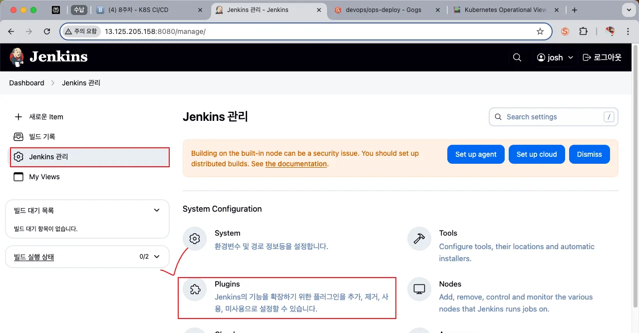Viewport: 639px width, 333px height.
Task: Close the Gogs tab
Action: 437,10
